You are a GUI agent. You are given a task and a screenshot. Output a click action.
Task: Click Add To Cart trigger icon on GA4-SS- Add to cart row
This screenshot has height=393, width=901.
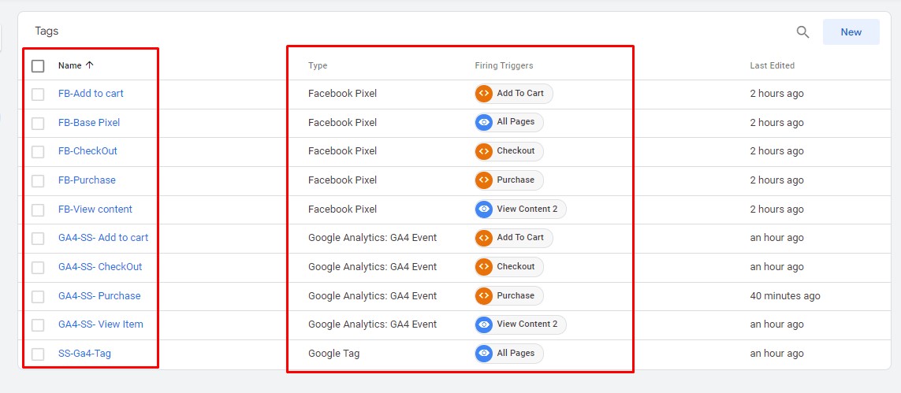484,238
